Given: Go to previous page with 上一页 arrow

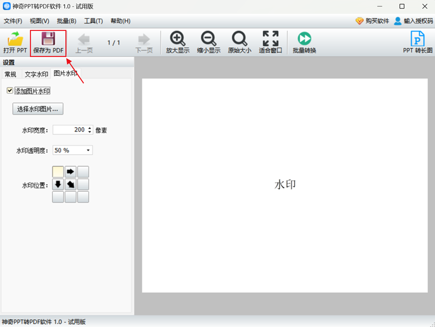Looking at the screenshot, I should pyautogui.click(x=84, y=43).
